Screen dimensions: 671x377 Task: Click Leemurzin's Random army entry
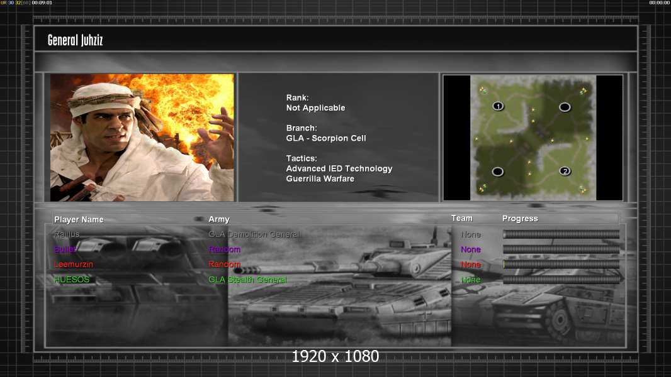pyautogui.click(x=225, y=265)
